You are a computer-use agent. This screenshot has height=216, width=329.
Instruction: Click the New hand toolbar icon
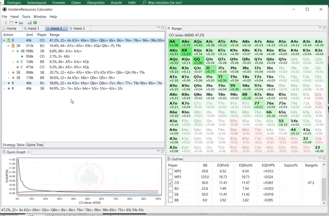tap(11, 23)
